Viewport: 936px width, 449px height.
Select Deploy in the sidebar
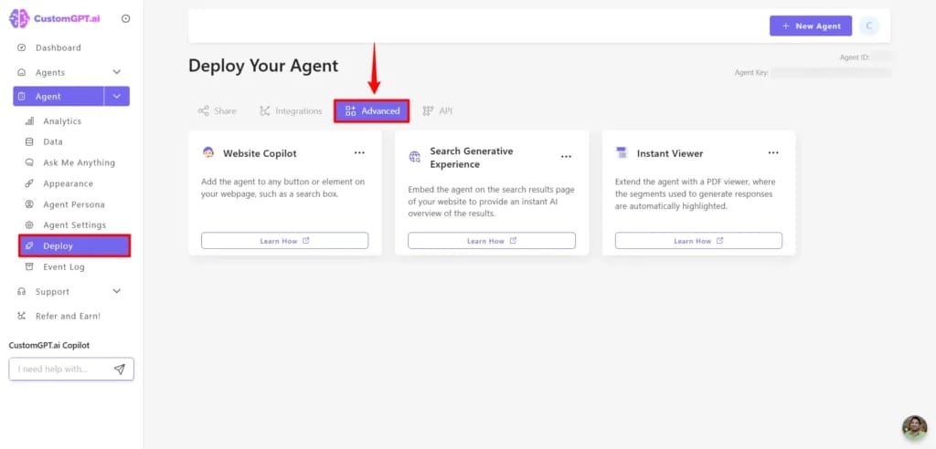coord(75,245)
